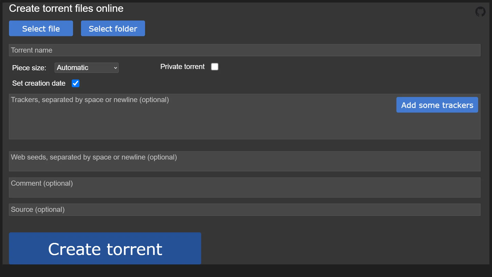This screenshot has width=492, height=277.
Task: Enable the Private torrent checkbox
Action: click(215, 66)
